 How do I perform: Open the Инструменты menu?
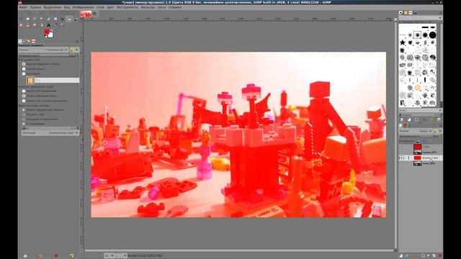pyautogui.click(x=127, y=7)
